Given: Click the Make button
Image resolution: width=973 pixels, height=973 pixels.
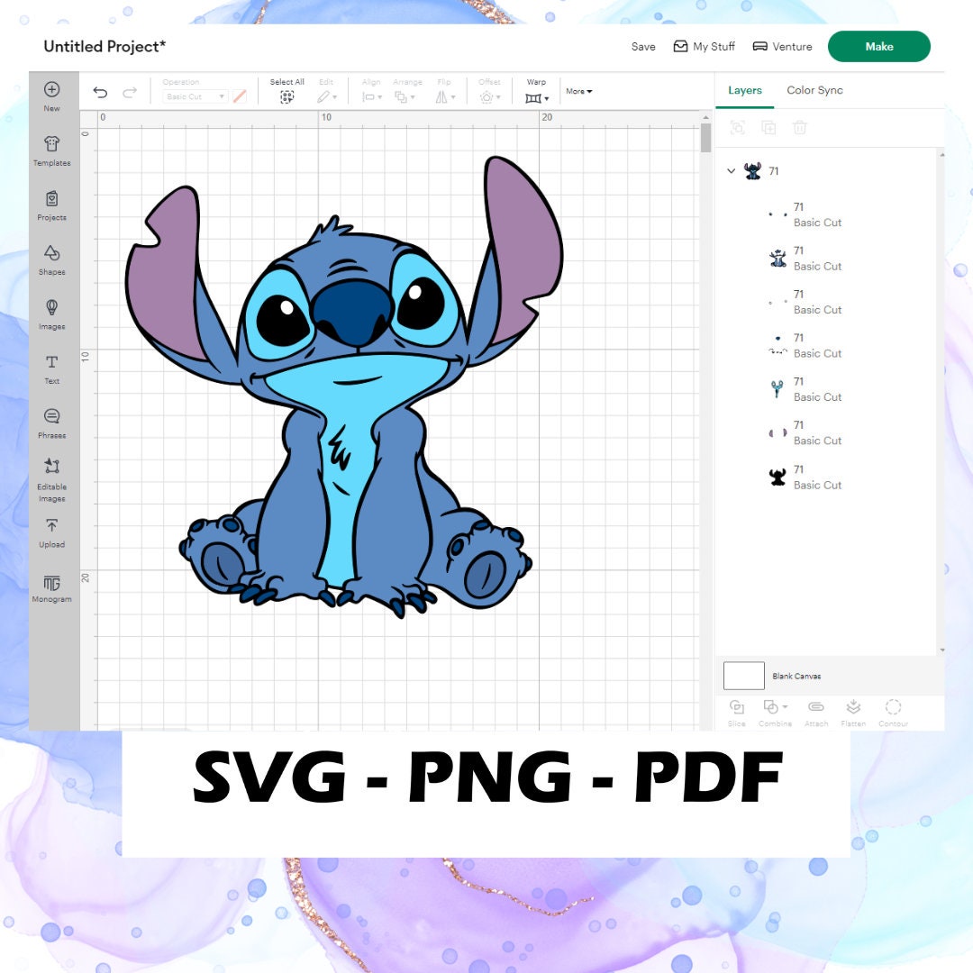Looking at the screenshot, I should (878, 46).
